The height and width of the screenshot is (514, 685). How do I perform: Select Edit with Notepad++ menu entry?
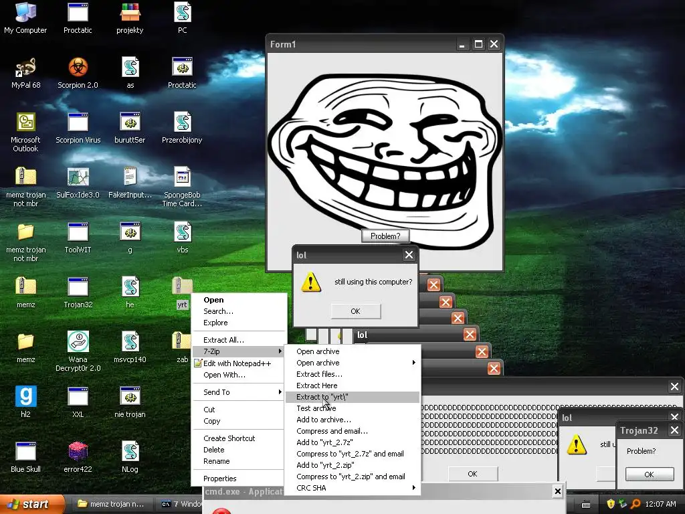239,363
